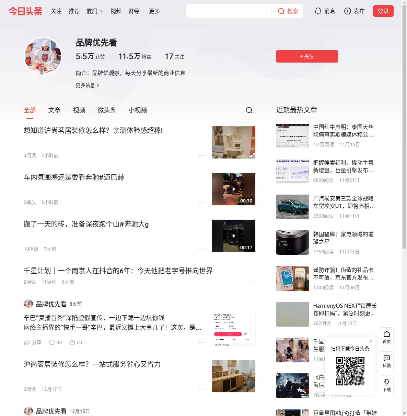The image size is (407, 416).
Task: Click the search magnifier icon in header
Action: point(281,11)
